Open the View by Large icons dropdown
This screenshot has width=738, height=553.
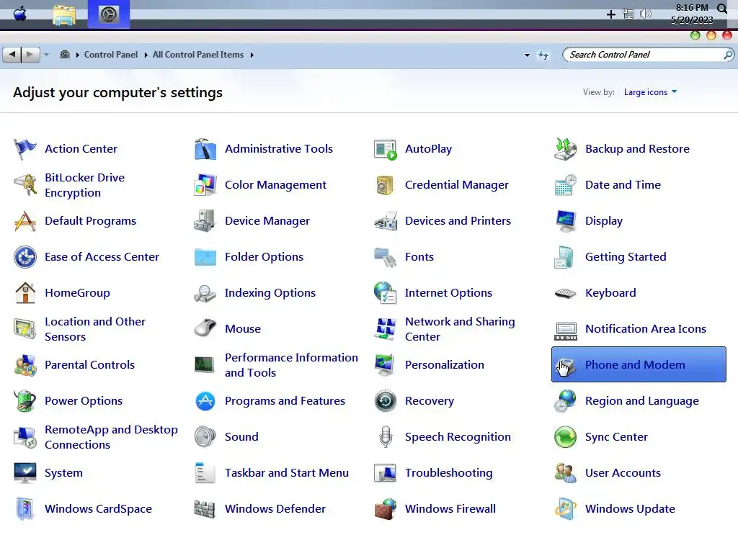(651, 92)
